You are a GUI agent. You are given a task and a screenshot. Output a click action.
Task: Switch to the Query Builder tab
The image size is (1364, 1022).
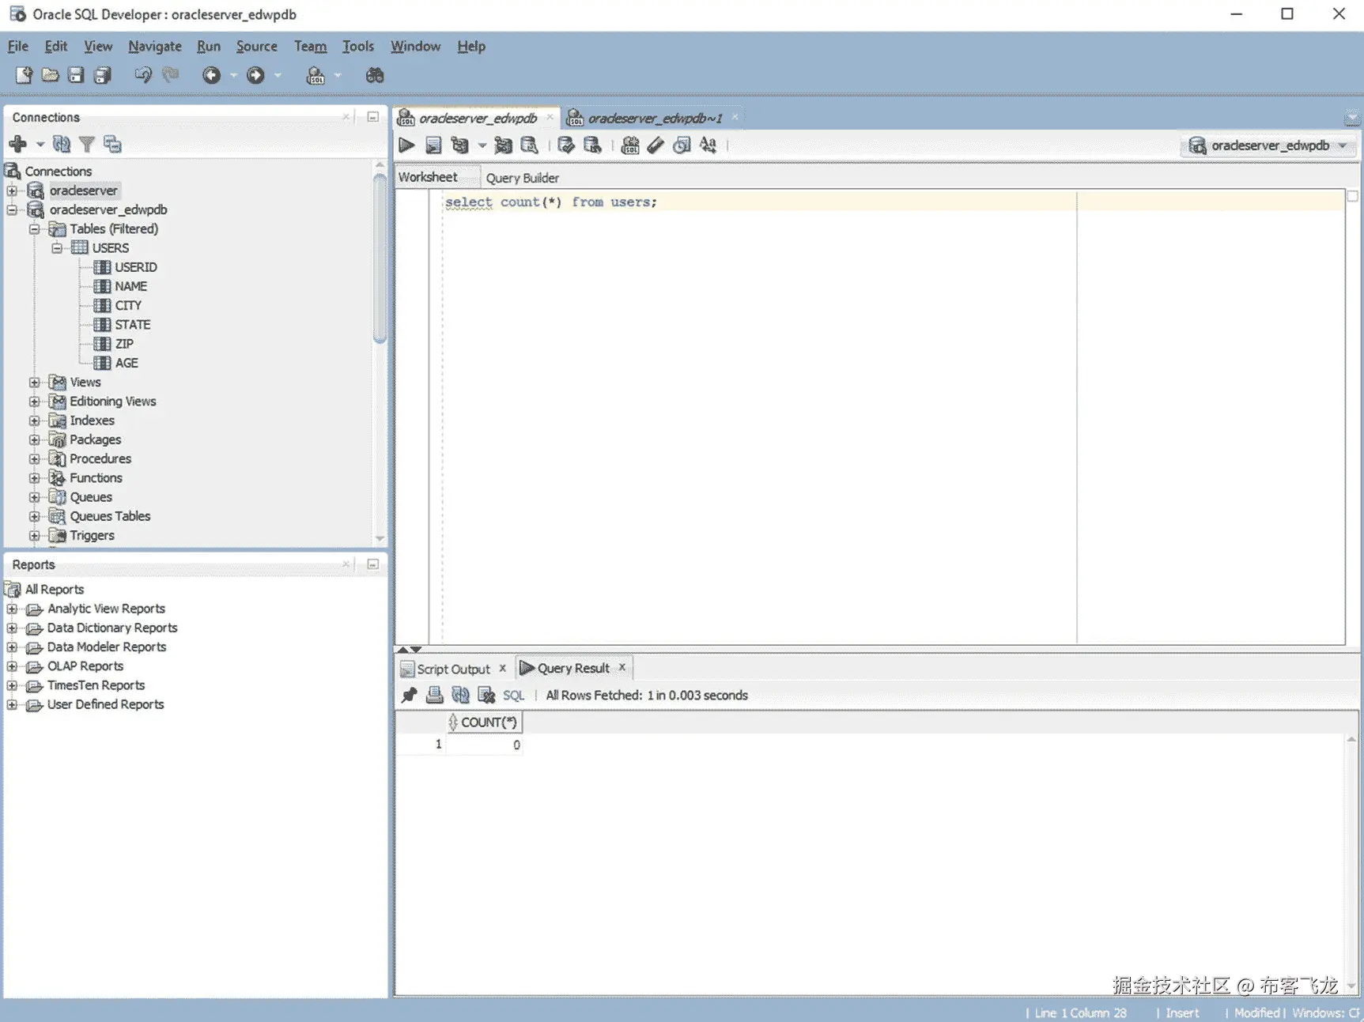pyautogui.click(x=522, y=177)
